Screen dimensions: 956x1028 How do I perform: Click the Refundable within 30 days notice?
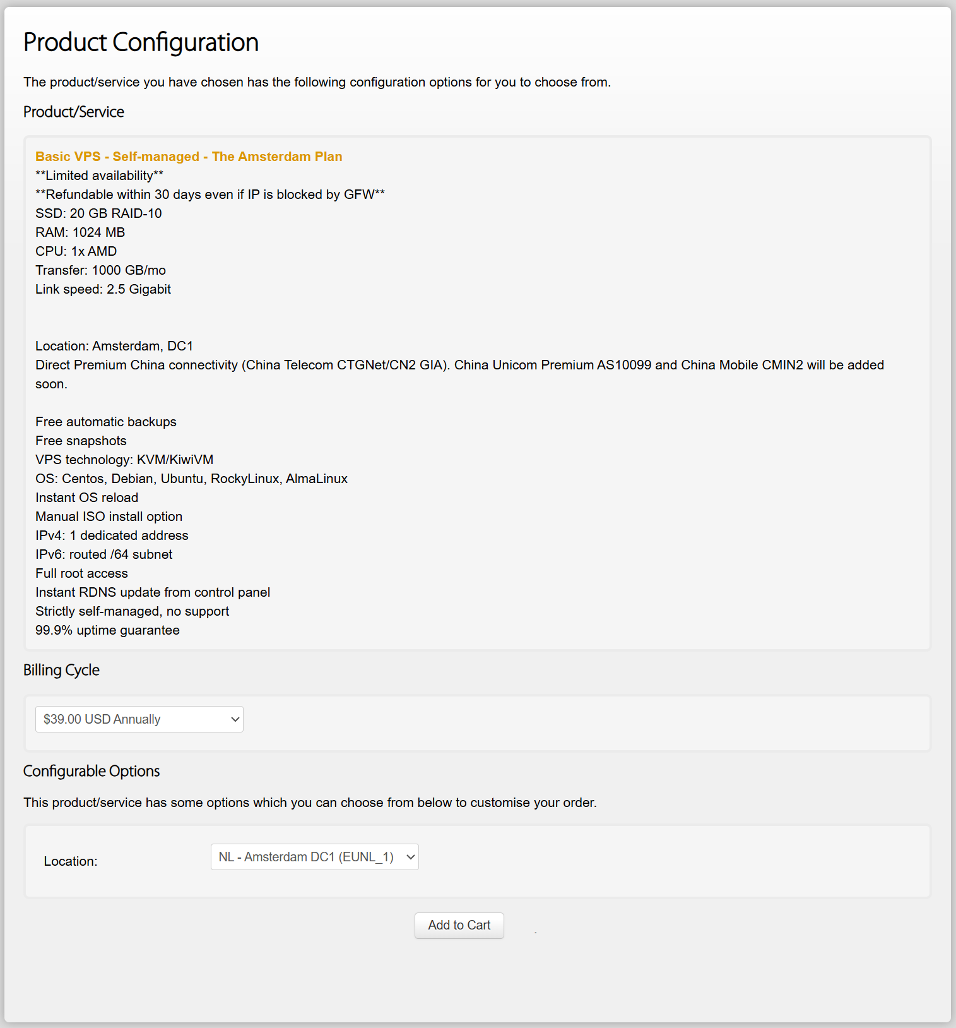coord(210,194)
